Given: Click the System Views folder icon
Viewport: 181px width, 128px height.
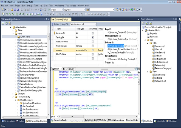Looking at the screenshot, I should [x=18, y=37].
